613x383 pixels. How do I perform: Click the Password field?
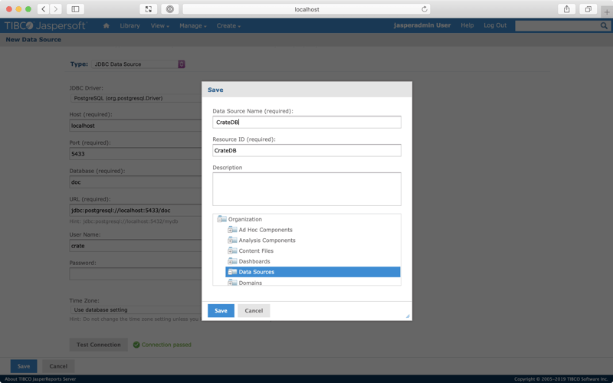136,274
